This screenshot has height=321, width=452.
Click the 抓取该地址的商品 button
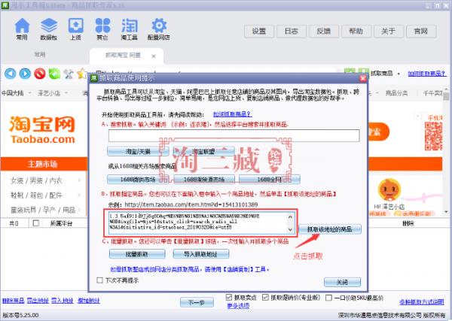(330, 229)
